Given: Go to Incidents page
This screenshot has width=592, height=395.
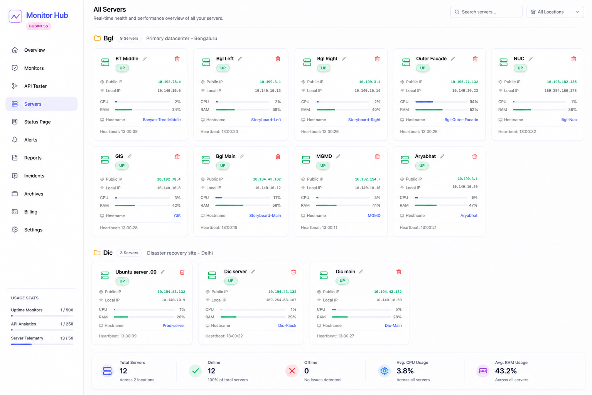Looking at the screenshot, I should click(41, 176).
